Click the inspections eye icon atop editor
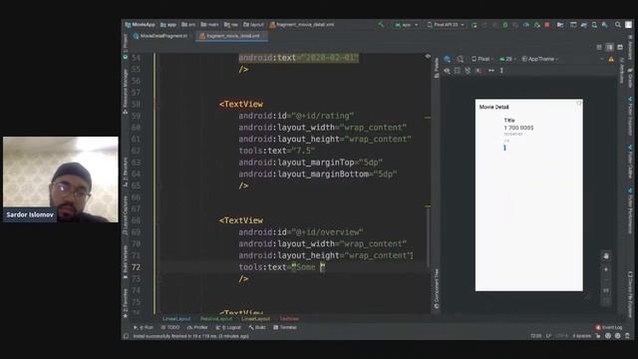This screenshot has width=638, height=359. coord(428,57)
